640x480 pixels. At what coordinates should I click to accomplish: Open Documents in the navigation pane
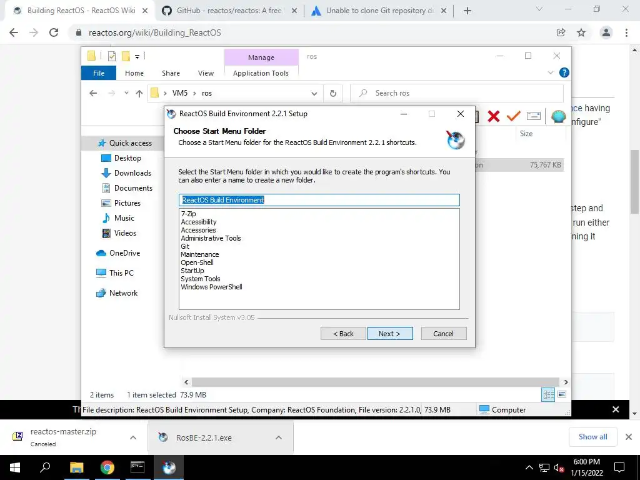point(127,188)
